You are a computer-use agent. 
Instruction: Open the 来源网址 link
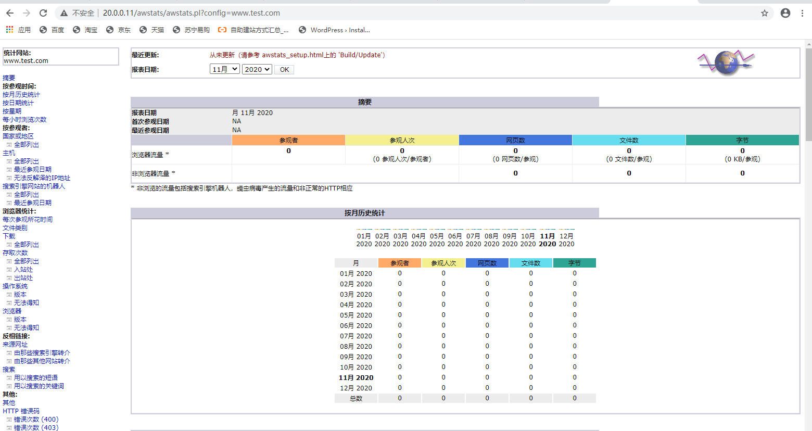point(15,345)
